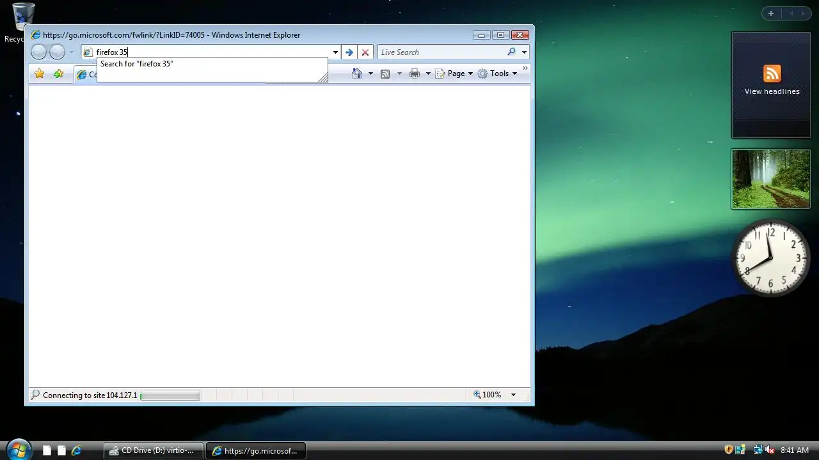
Task: Open the Page menu
Action: pos(454,73)
